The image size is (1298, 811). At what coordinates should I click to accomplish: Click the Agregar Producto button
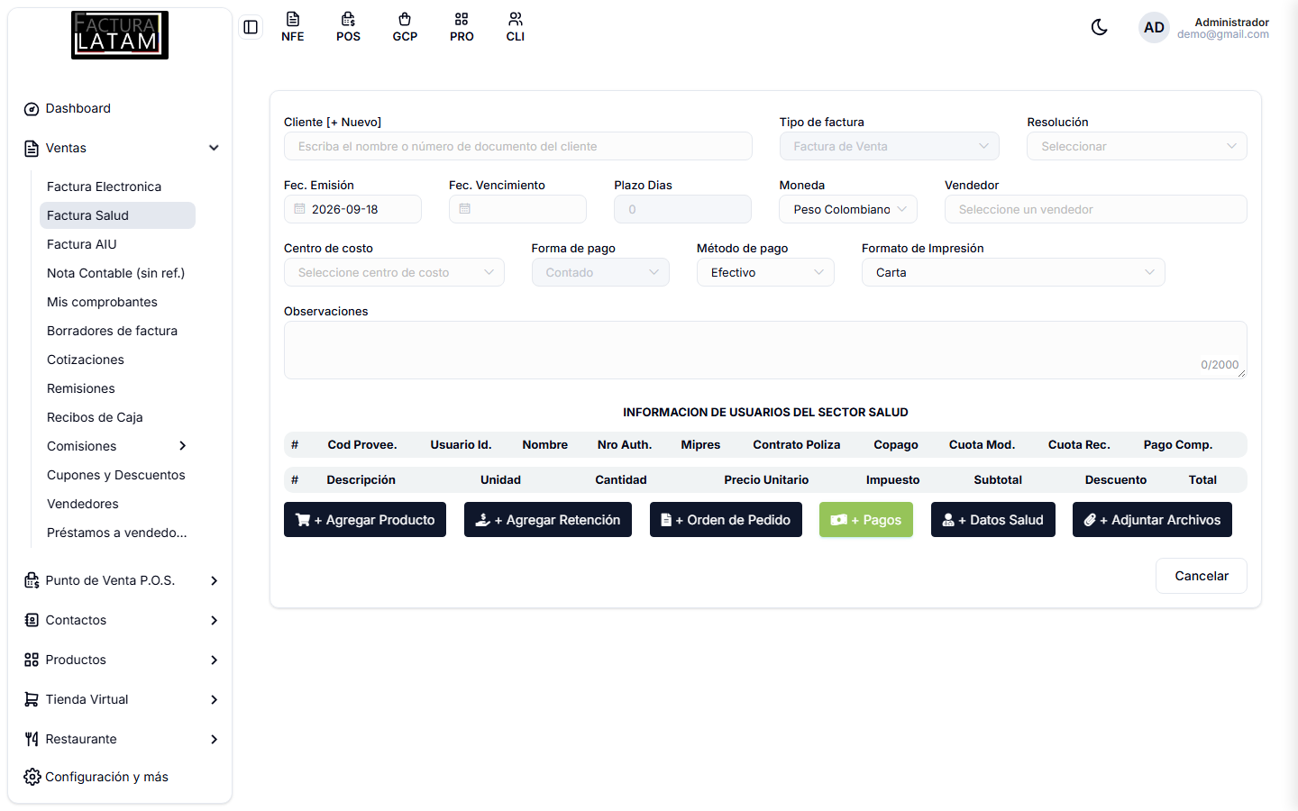tap(365, 520)
